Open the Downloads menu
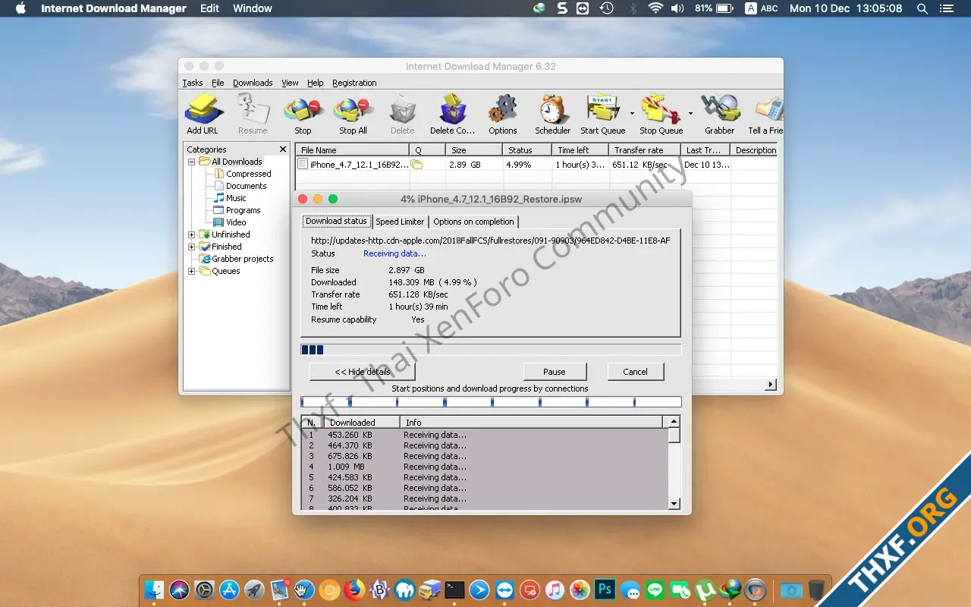The width and height of the screenshot is (971, 607). (x=253, y=83)
